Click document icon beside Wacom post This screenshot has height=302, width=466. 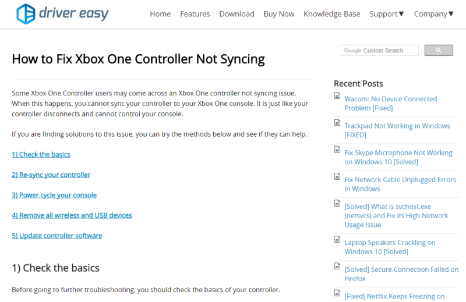coord(337,95)
